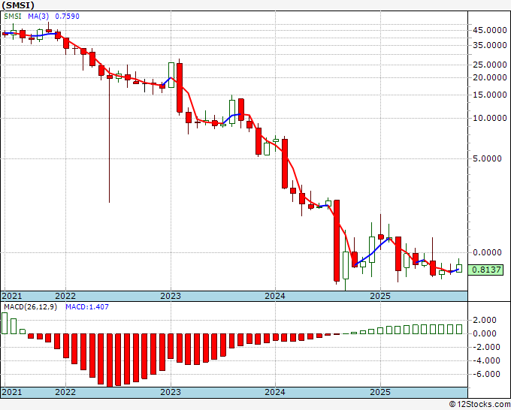Viewport: 511px width, 410px height.
Task: Click the 35.0000 price axis label
Action: 490,45
